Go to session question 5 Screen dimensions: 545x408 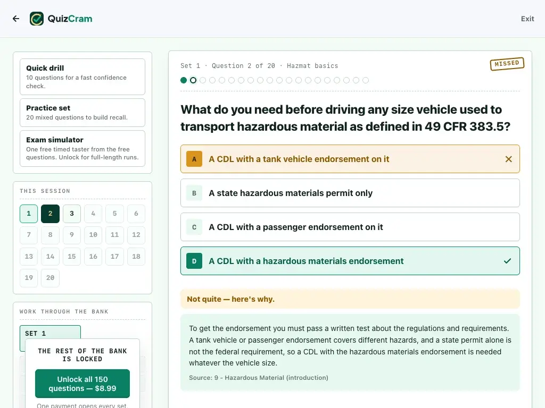[115, 214]
